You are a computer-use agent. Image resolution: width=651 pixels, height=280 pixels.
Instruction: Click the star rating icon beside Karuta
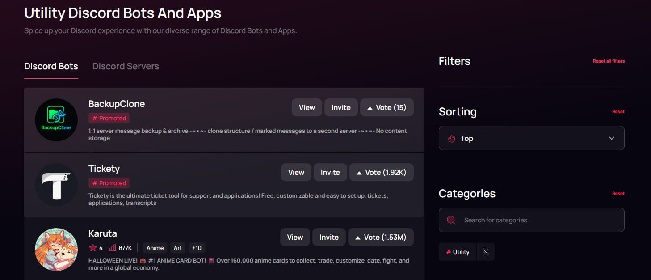[x=94, y=247]
